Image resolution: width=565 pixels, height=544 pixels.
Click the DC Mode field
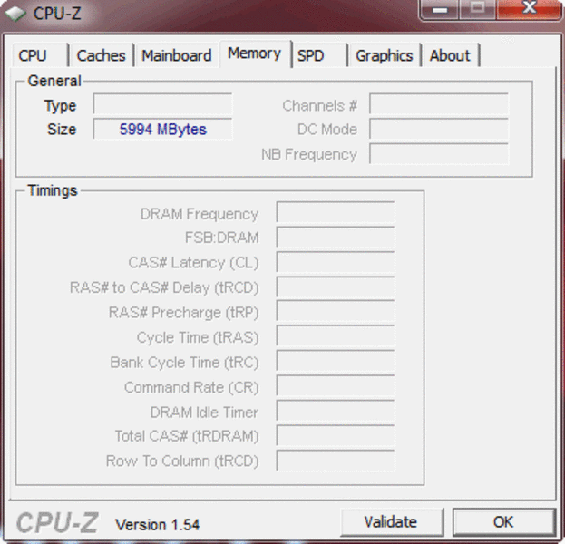(439, 129)
